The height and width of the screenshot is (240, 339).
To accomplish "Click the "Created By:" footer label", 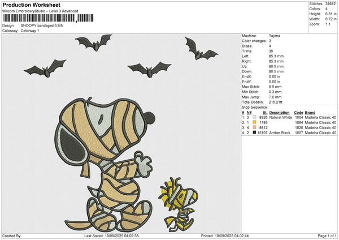I will tap(12, 235).
